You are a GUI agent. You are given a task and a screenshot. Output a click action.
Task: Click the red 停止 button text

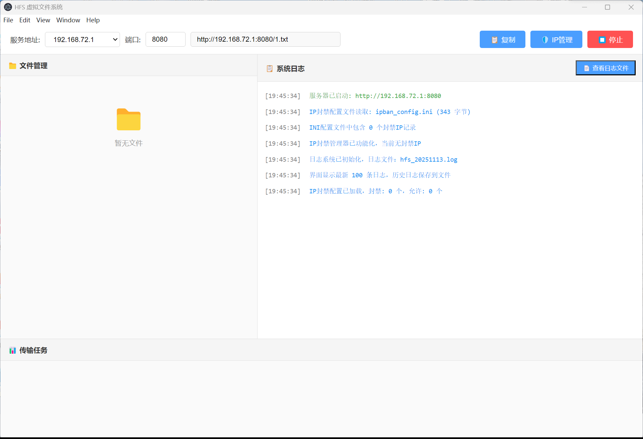(x=616, y=40)
